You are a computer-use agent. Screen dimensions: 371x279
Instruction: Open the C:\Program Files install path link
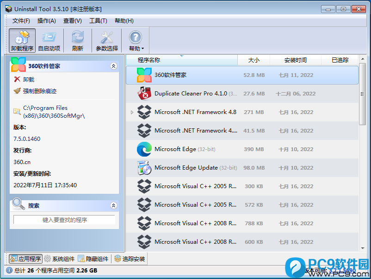tap(54, 112)
